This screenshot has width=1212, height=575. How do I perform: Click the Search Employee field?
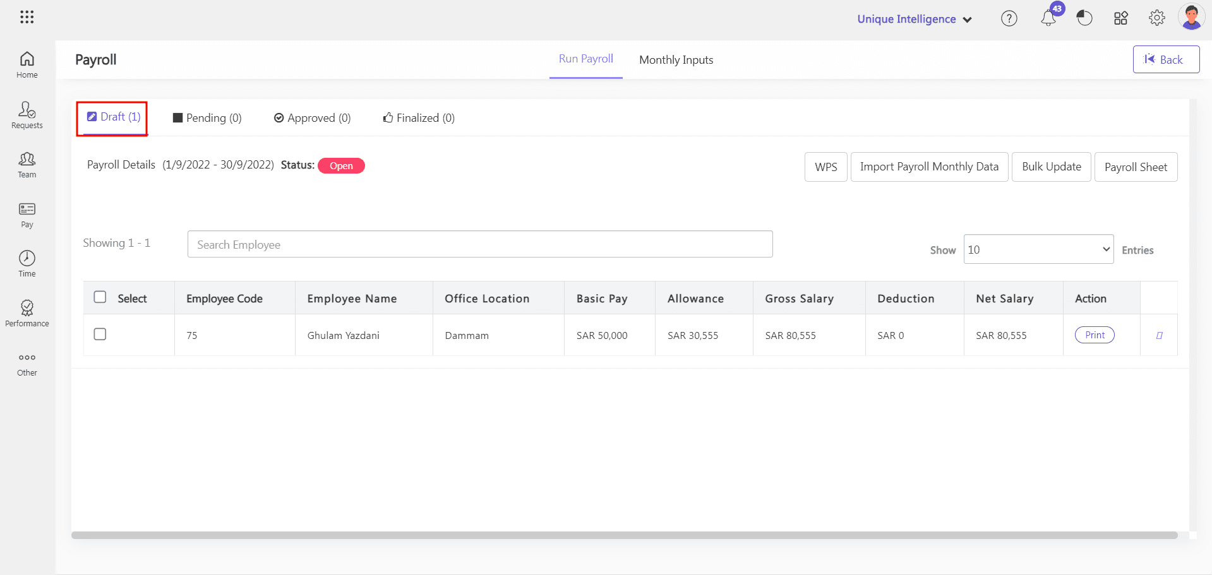tap(479, 244)
